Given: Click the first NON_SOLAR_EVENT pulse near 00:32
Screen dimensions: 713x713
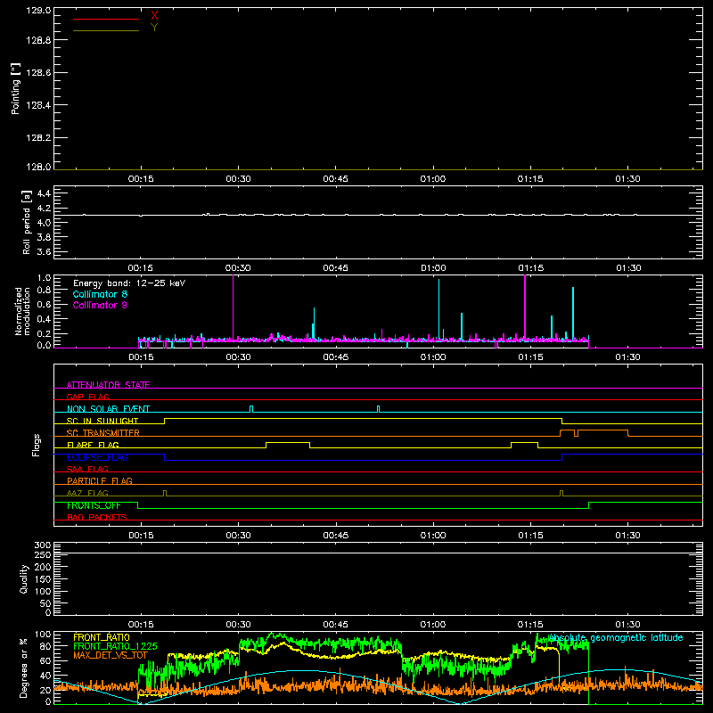Looking at the screenshot, I should [251, 409].
